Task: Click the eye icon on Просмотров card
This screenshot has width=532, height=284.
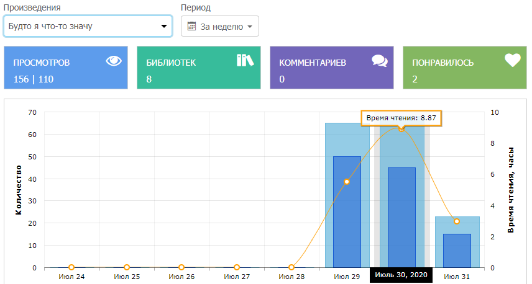Action: (113, 61)
